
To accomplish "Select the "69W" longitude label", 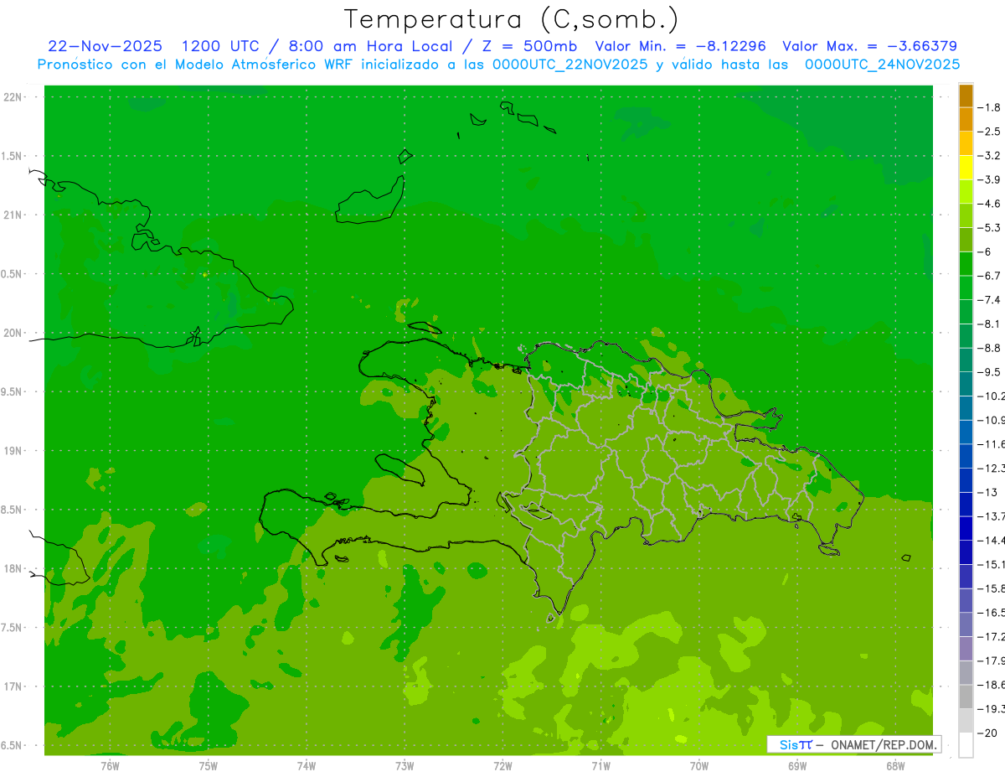I will [796, 765].
